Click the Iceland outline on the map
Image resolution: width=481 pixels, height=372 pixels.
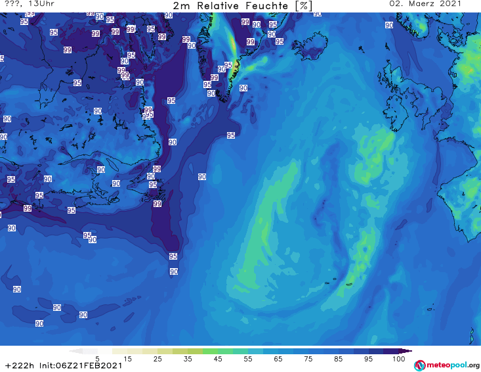coord(310,46)
